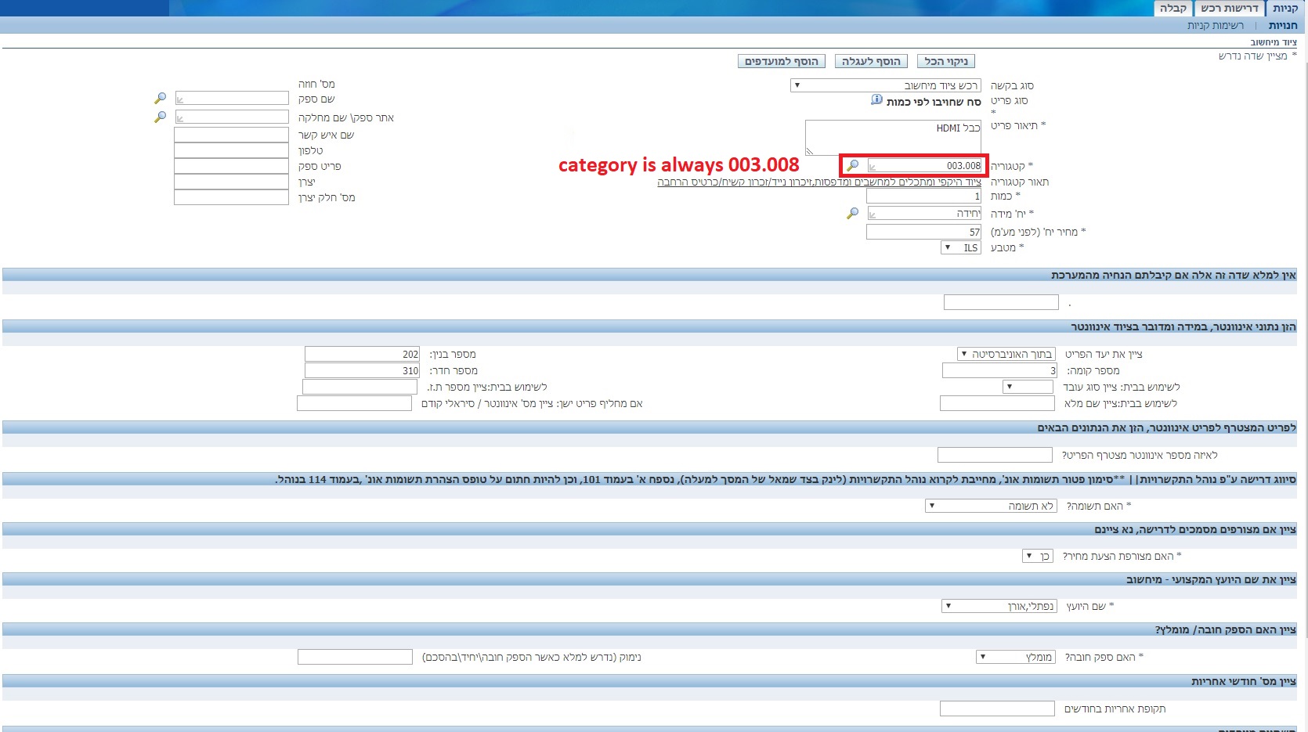Open the advisor name (שם היועץ) dropdown
Viewport: 1308px width, 732px height.
[x=948, y=606]
